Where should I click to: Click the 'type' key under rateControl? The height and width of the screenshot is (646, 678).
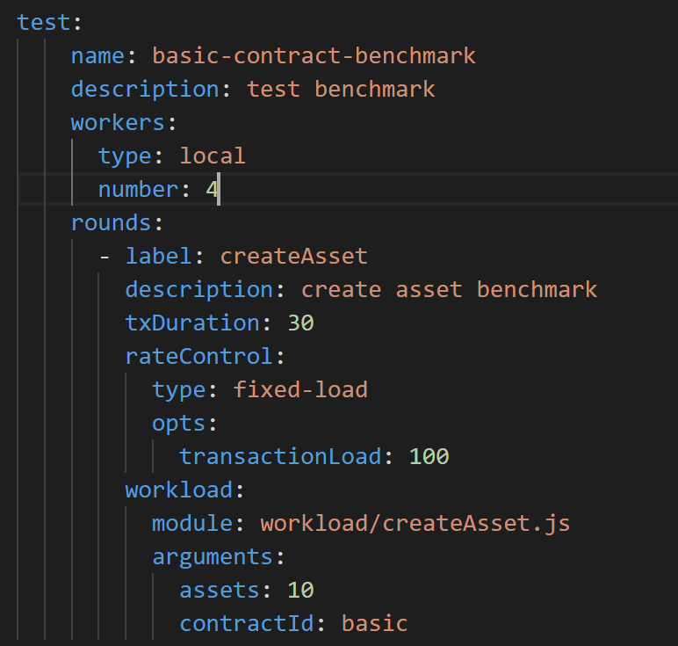(x=179, y=390)
